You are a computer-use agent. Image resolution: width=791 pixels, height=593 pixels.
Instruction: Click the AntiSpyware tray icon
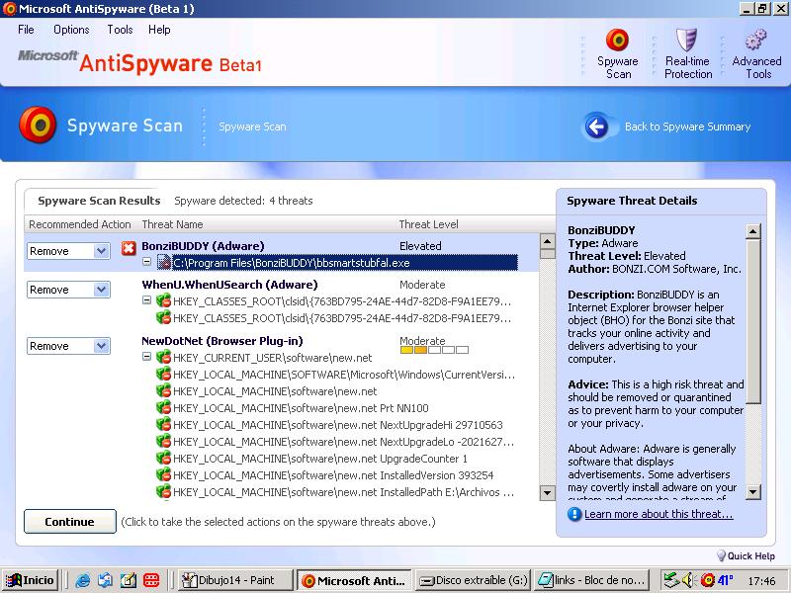pos(708,580)
